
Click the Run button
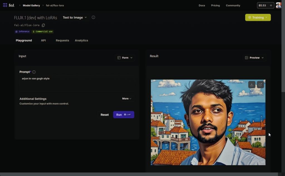click(x=124, y=115)
